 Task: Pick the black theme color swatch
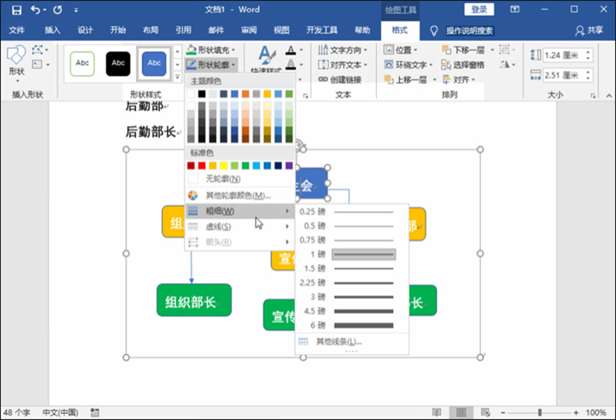(x=202, y=94)
